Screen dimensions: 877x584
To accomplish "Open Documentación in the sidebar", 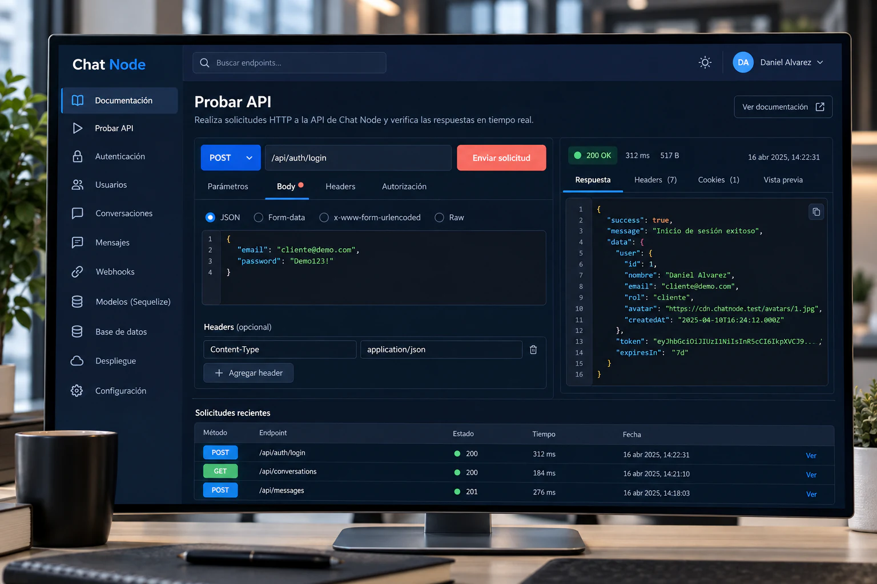I will (120, 100).
